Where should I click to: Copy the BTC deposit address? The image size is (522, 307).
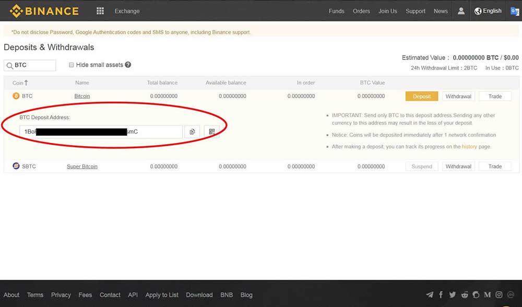click(x=192, y=132)
